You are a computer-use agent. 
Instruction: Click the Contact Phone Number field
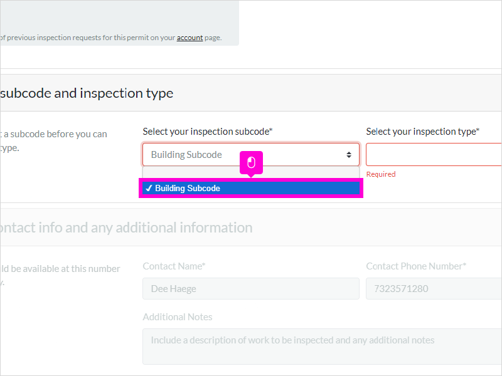434,289
